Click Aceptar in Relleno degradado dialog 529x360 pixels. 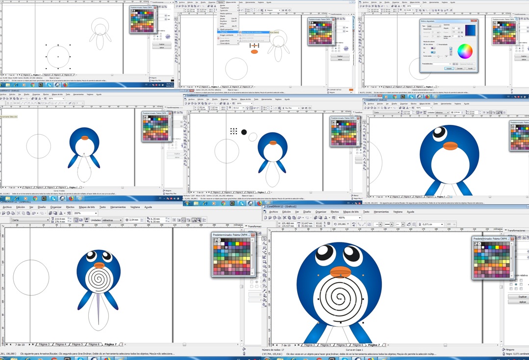pos(449,69)
